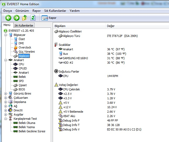Click the green back arrow icon
The image size is (169, 142).
tap(8, 18)
